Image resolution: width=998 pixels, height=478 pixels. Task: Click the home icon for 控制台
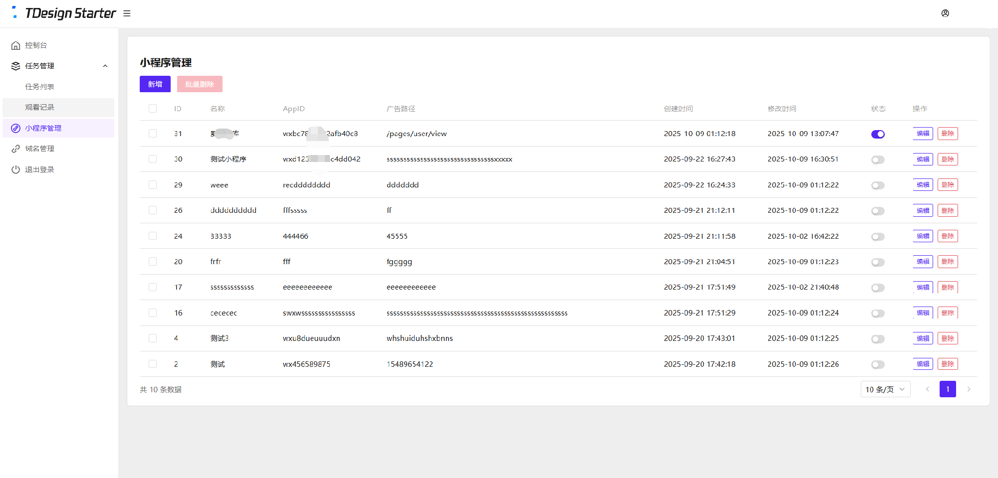[x=15, y=45]
